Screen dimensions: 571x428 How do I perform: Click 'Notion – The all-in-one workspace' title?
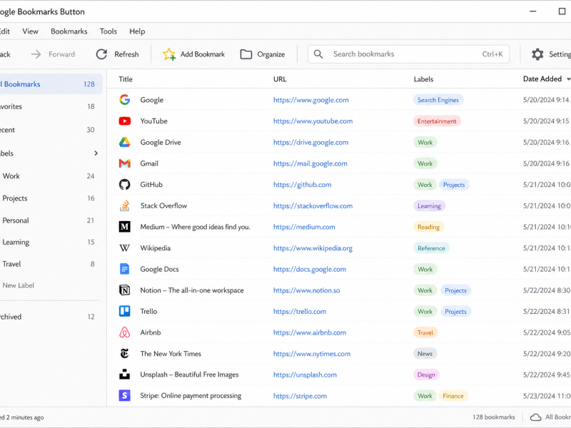point(192,290)
